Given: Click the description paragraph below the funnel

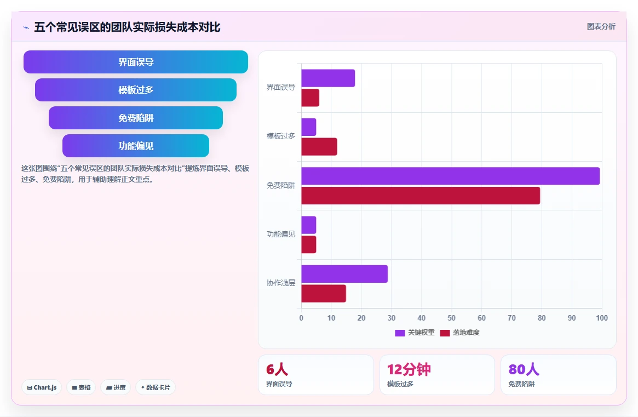Looking at the screenshot, I should click(x=135, y=174).
